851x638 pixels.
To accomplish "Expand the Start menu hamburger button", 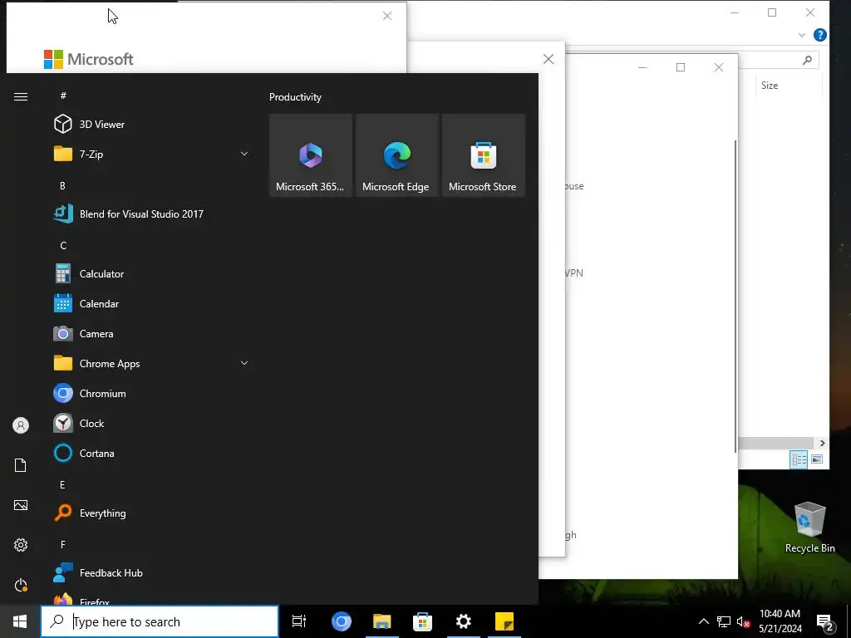I will (x=21, y=96).
